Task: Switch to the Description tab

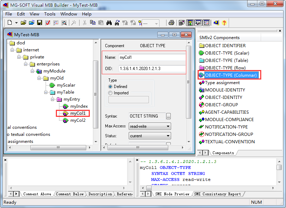Action: (100, 194)
